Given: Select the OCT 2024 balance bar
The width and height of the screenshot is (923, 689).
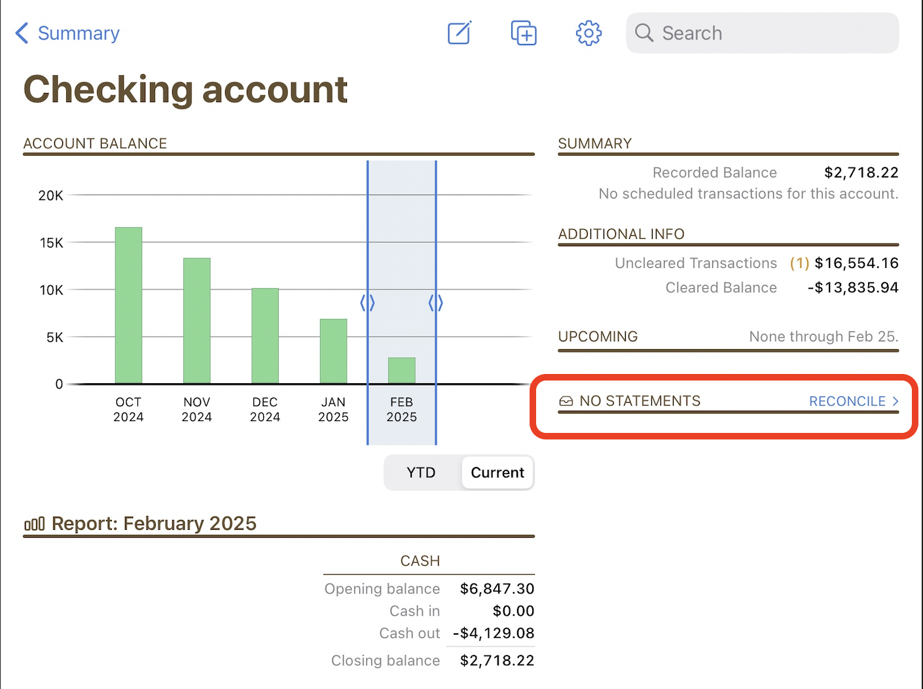Looking at the screenshot, I should pyautogui.click(x=128, y=305).
